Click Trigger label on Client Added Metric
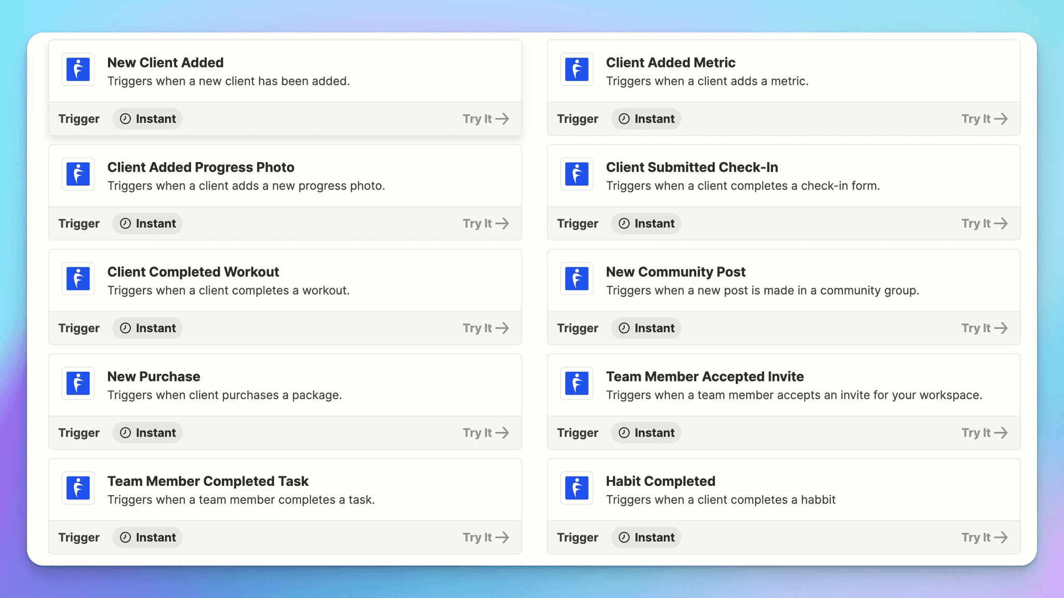Image resolution: width=1064 pixels, height=598 pixels. tap(578, 118)
